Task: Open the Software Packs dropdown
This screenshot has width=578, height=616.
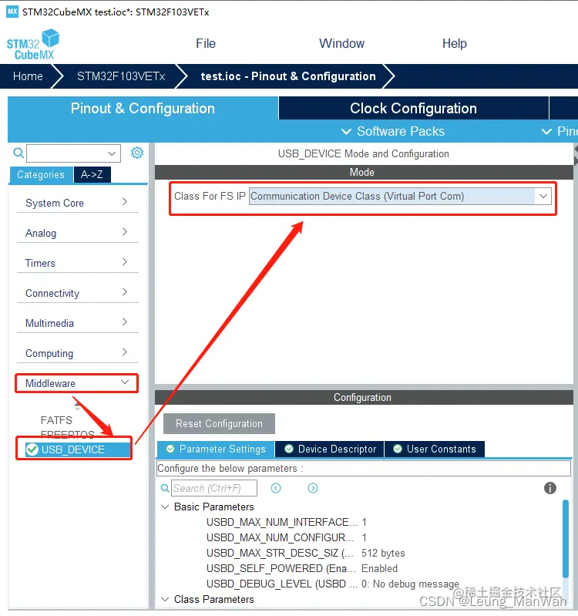Action: (393, 131)
